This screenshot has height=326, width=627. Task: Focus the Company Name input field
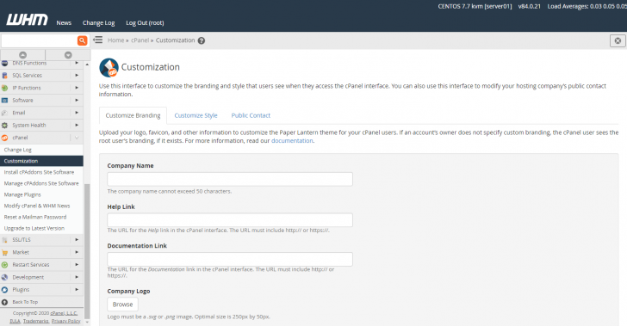[x=230, y=179]
